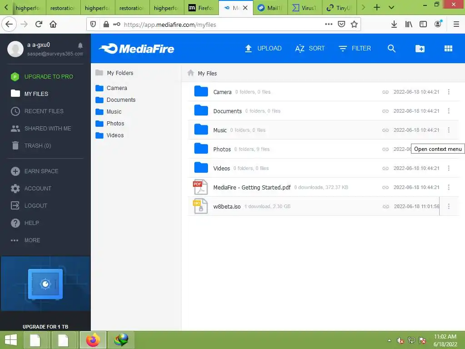Viewport: 465px width, 349px height.
Task: Open the Camera folder row icon
Action: 201,91
